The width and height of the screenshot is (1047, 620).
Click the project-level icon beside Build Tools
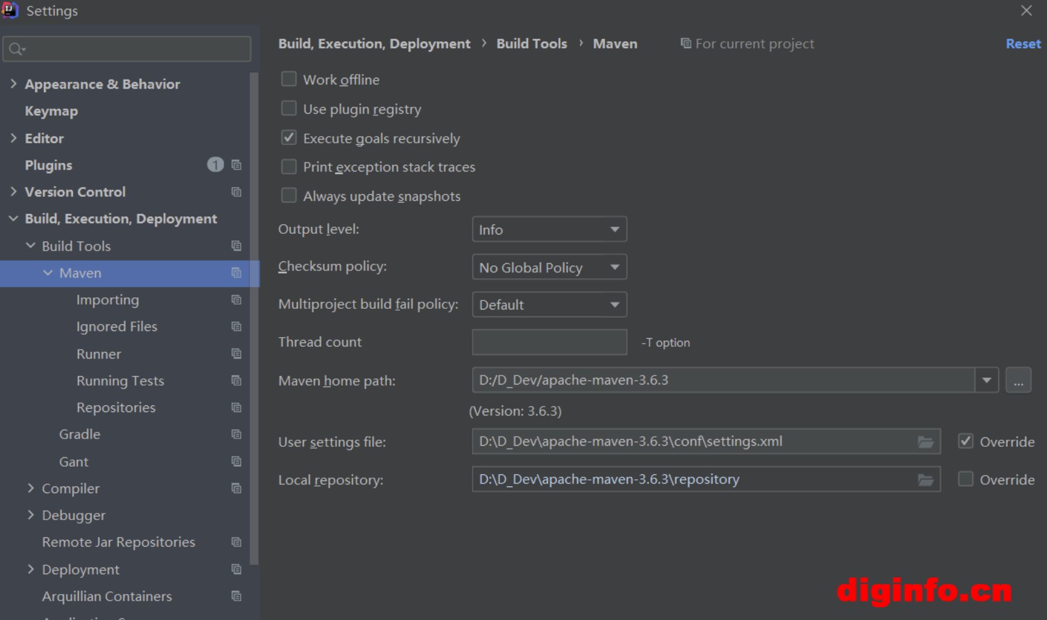[x=236, y=246]
